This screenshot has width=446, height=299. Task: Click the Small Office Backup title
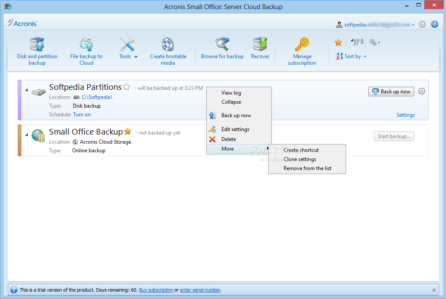point(86,131)
